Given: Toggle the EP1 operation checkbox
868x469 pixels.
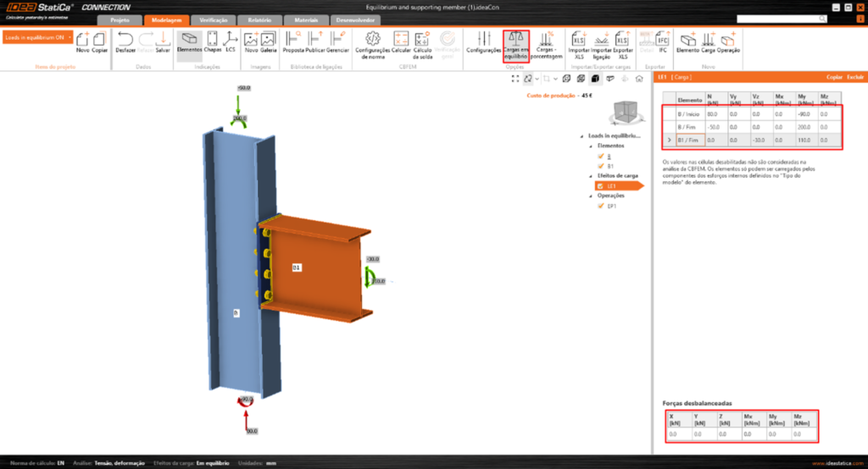Looking at the screenshot, I should 600,206.
